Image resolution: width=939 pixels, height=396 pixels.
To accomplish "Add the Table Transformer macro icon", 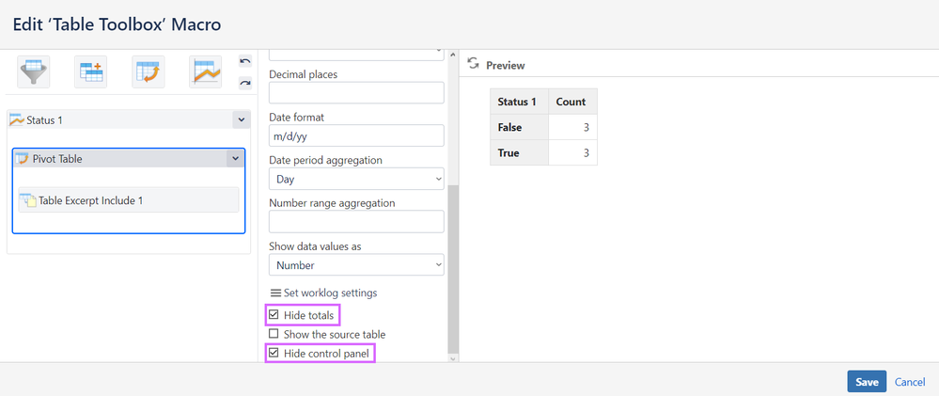I will point(91,71).
